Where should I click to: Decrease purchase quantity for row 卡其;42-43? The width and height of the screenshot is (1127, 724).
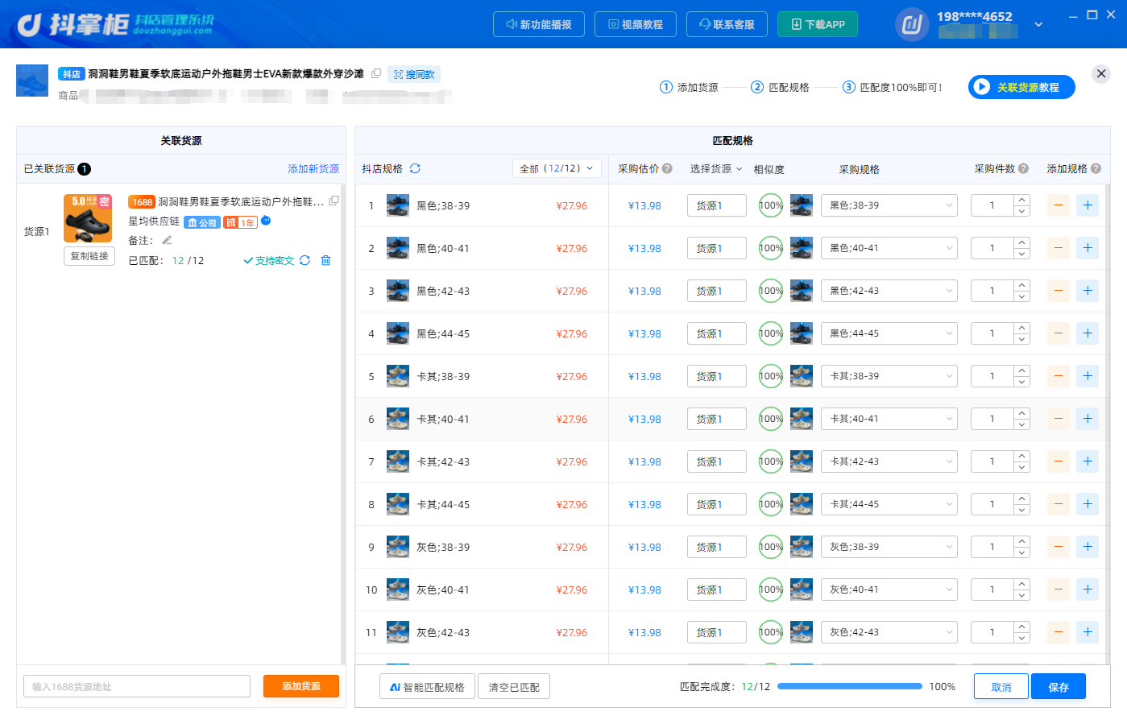1021,467
